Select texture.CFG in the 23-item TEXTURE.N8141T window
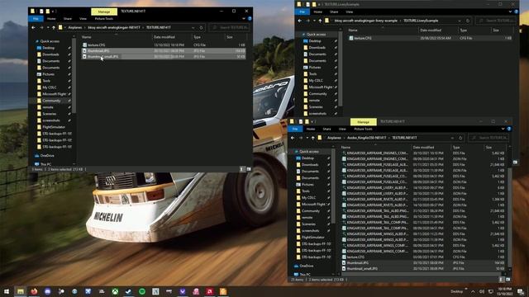529x297 pixels. pyautogui.click(x=423, y=257)
